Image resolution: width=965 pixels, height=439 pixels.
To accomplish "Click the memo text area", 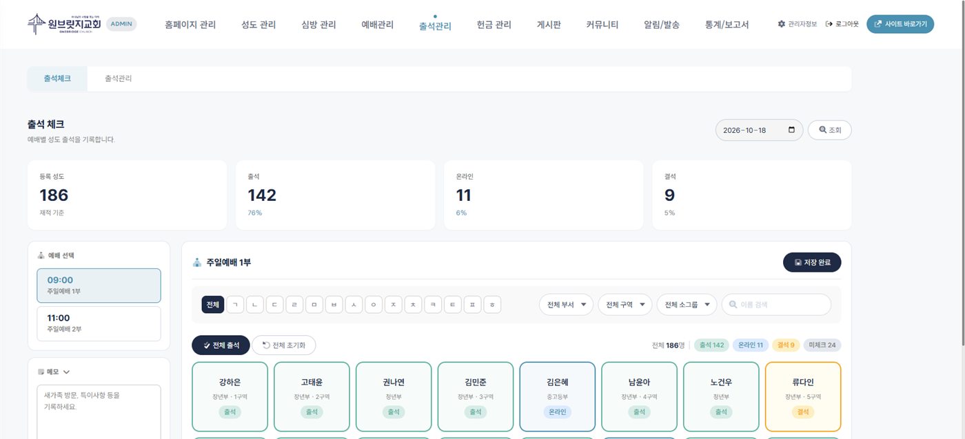I will pyautogui.click(x=99, y=411).
